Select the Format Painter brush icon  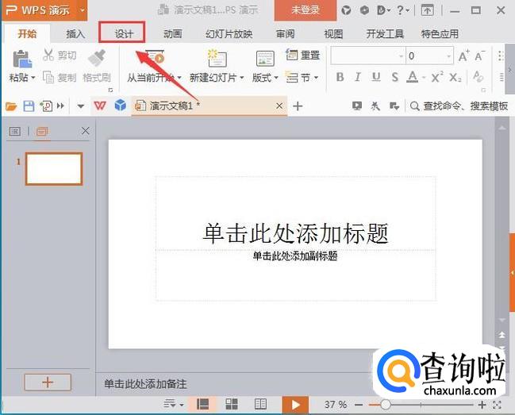tap(97, 59)
